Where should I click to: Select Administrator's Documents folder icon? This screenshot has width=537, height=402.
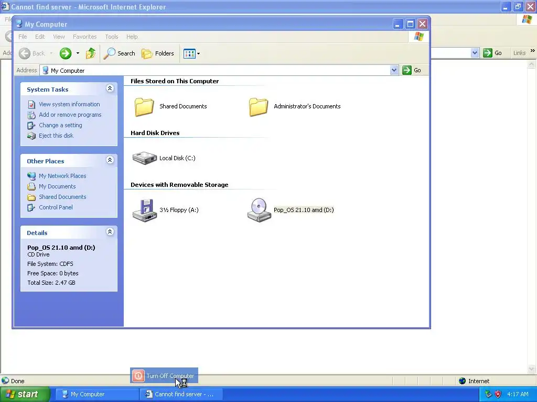[259, 107]
